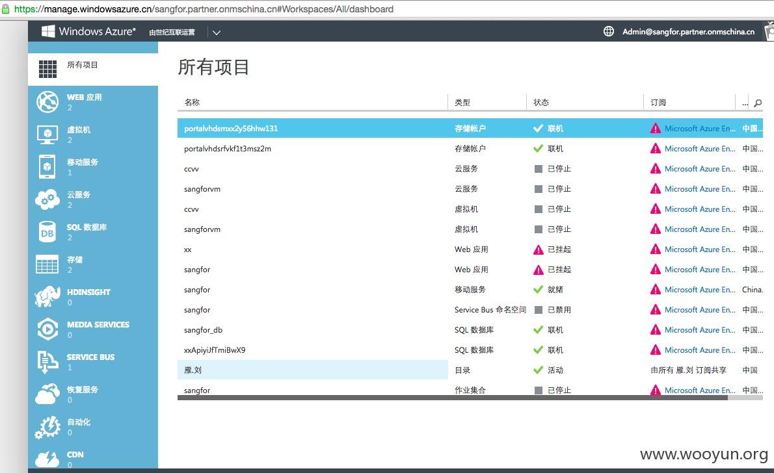Image resolution: width=774 pixels, height=473 pixels.
Task: Sort by 订阅 column header
Action: click(x=658, y=102)
